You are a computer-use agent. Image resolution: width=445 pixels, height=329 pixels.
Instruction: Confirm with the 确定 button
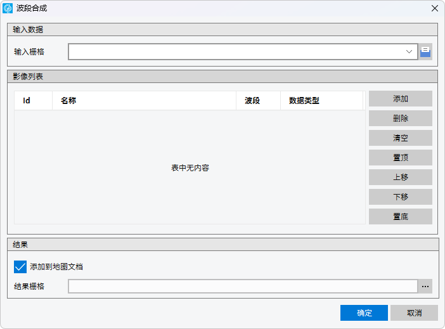(364, 313)
